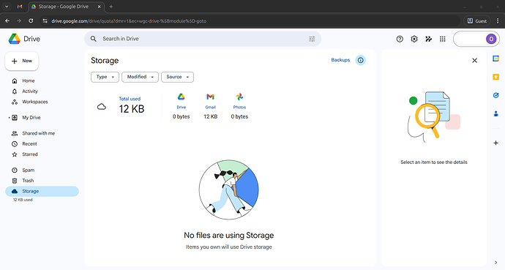
Task: Open the purple account avatar
Action: (x=491, y=39)
